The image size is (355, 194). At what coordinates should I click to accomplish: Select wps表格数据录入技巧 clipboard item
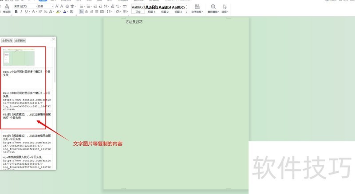click(x=27, y=162)
